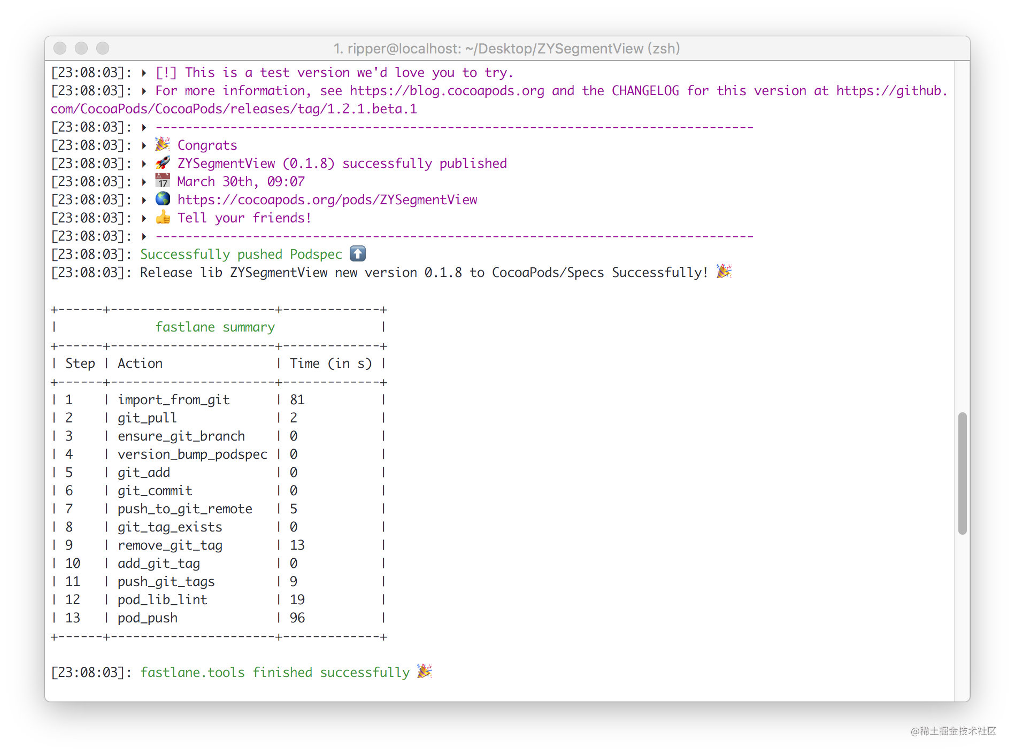Click the calendar emoji before March 30th
1015x755 pixels.
pyautogui.click(x=163, y=181)
